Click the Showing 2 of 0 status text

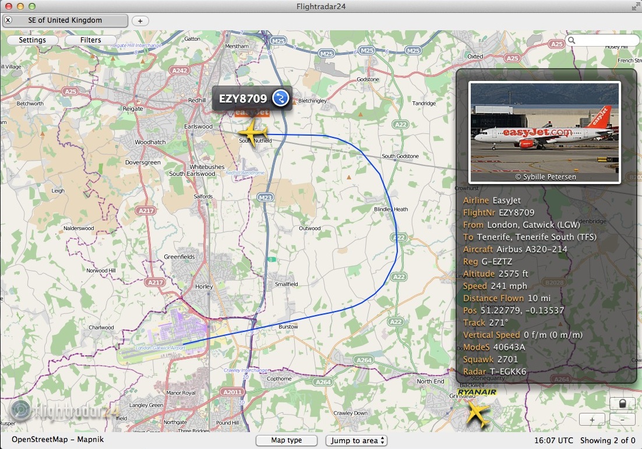(608, 440)
